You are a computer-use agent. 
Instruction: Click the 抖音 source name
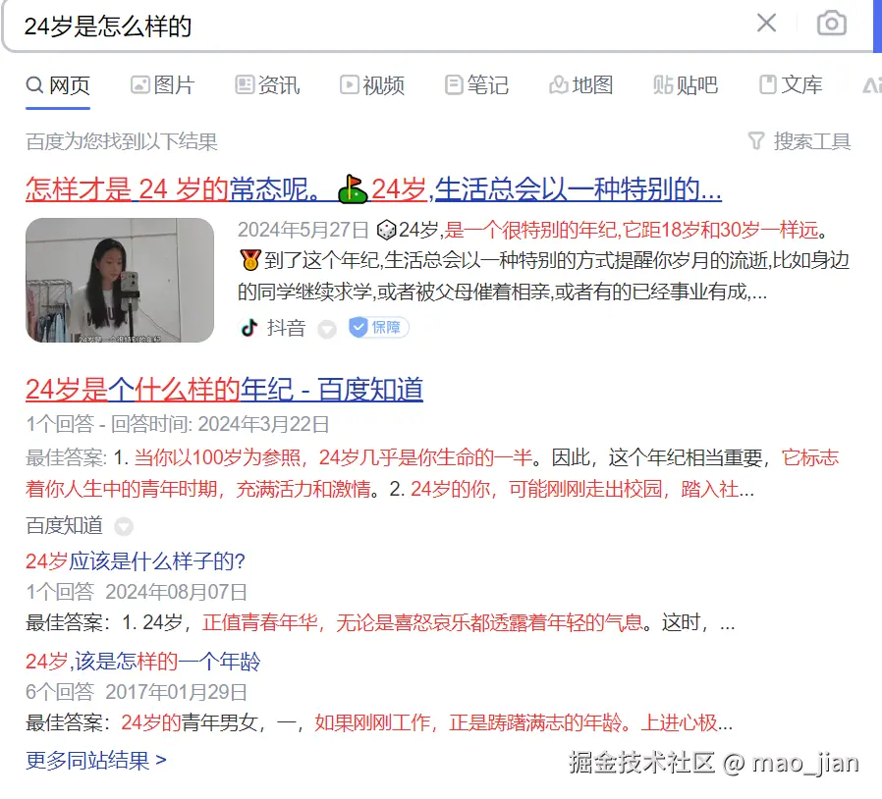point(287,328)
